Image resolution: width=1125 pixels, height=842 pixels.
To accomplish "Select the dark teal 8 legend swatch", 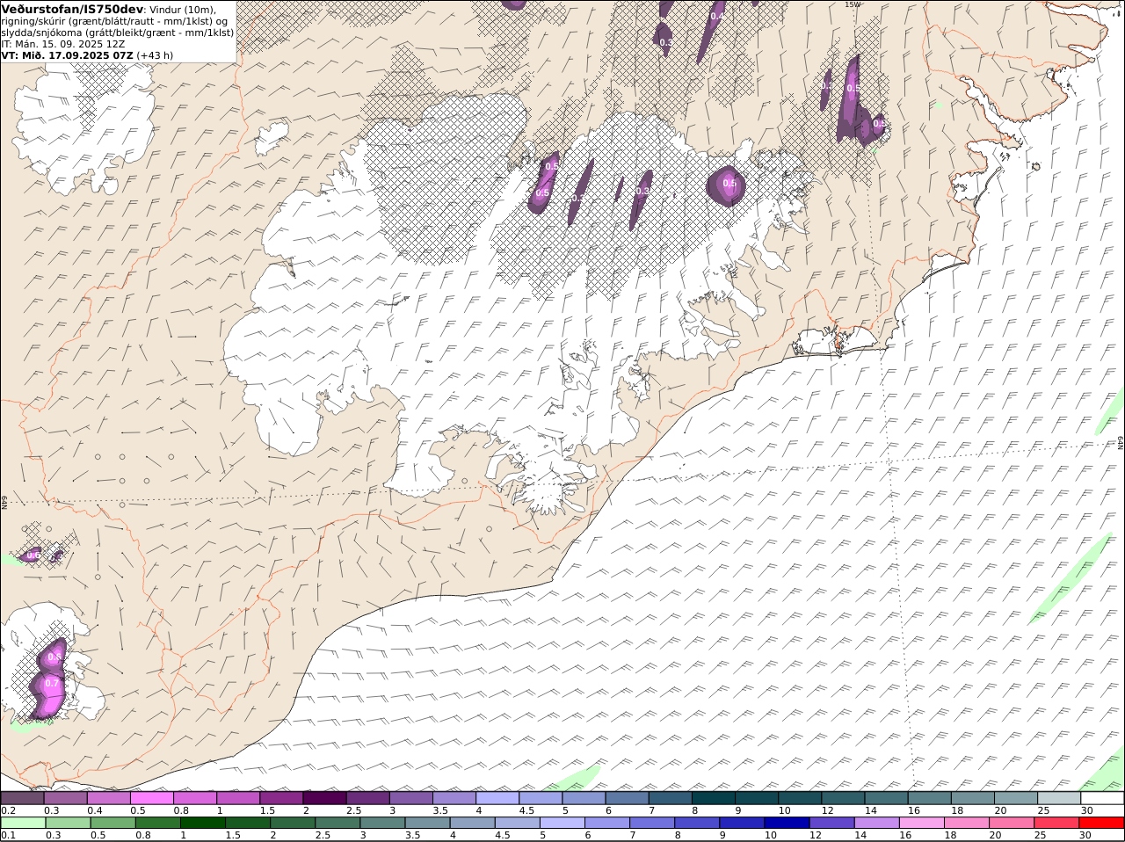I will pos(714,798).
